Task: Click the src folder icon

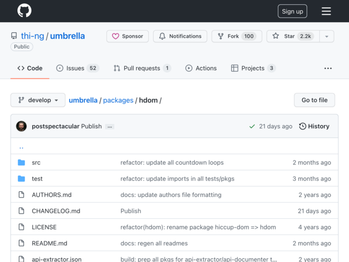Action: [21, 163]
